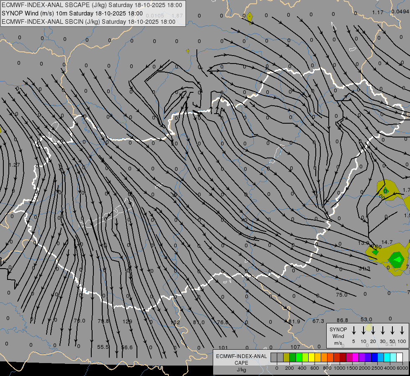Click the olive 200 J/kg legend swatch
This screenshot has width=410, height=376.
(286, 357)
